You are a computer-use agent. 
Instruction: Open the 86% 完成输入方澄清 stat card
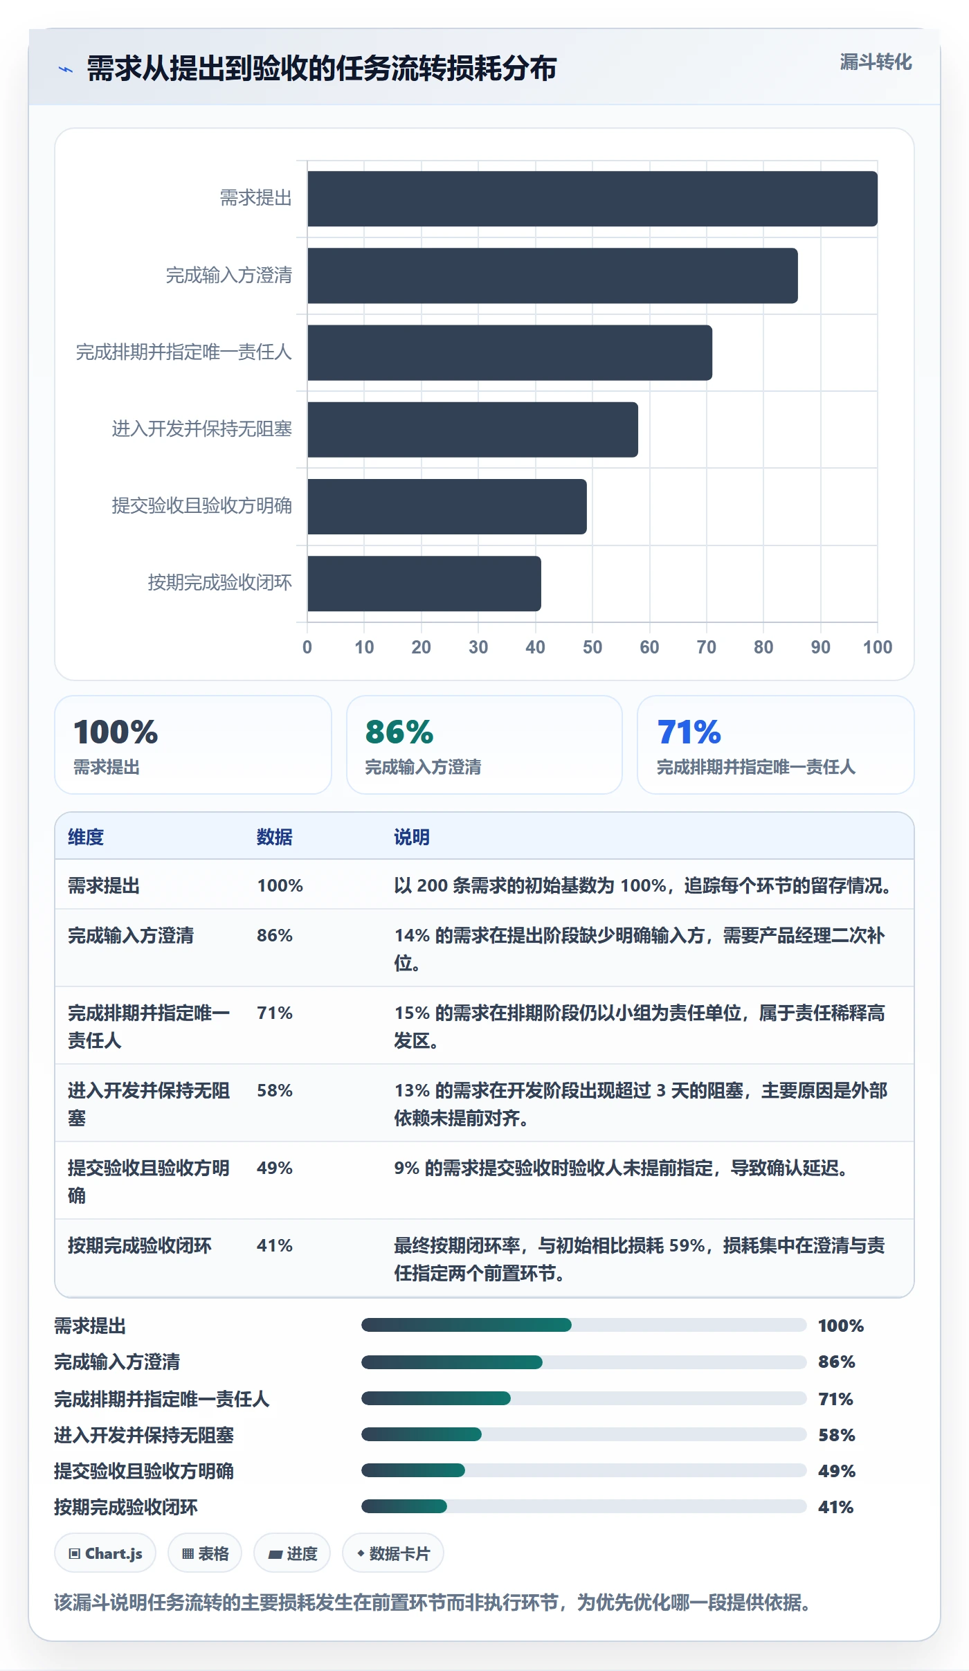point(484,745)
